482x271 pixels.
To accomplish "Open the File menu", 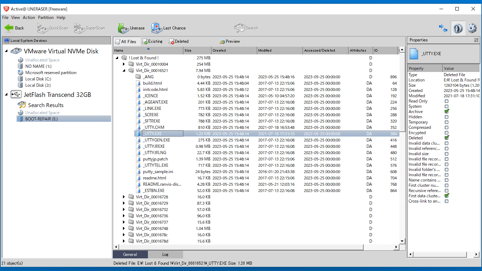I will [5, 18].
